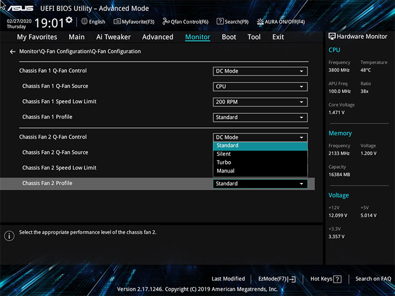Screen dimensions: 395x296
Task: Select the Chassis Fan 1 Q-Fan Control label
Action: point(53,71)
